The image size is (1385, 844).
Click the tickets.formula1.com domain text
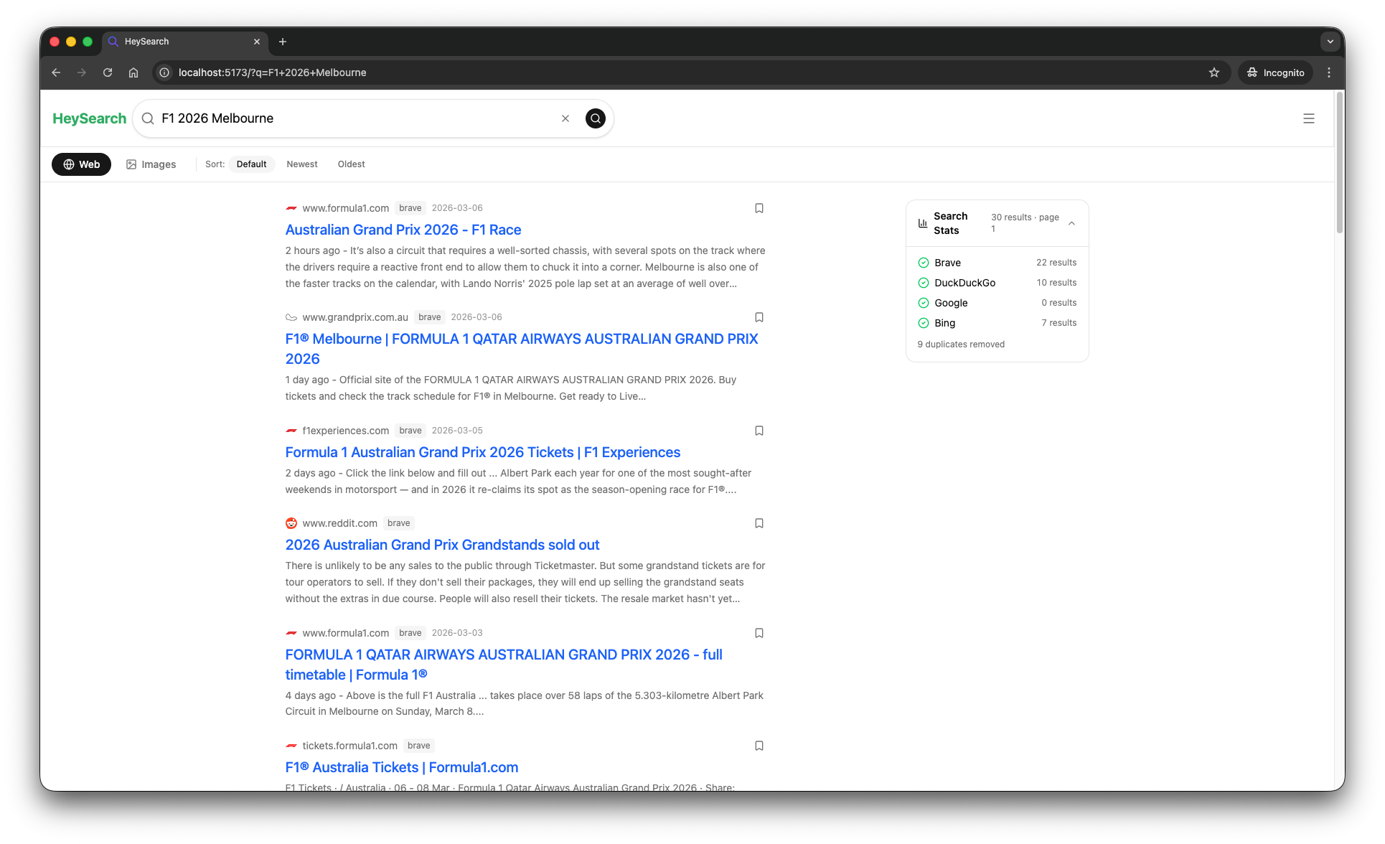point(349,746)
